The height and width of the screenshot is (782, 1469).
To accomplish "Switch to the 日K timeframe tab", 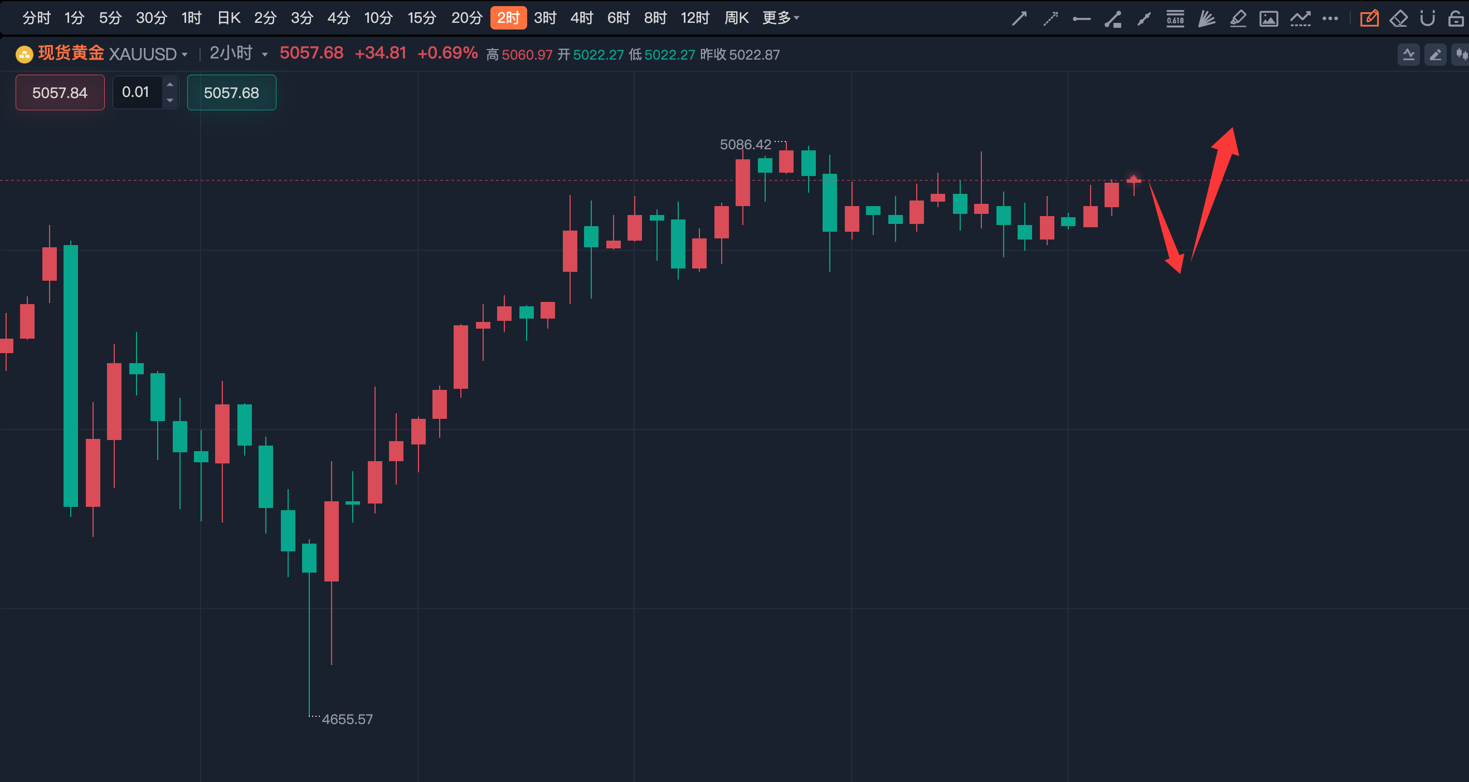I will click(228, 18).
